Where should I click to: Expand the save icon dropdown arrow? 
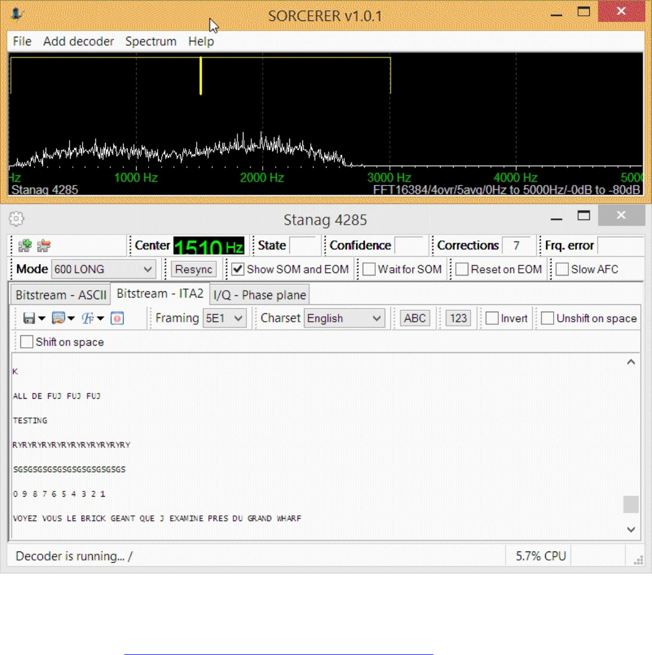[x=42, y=318]
